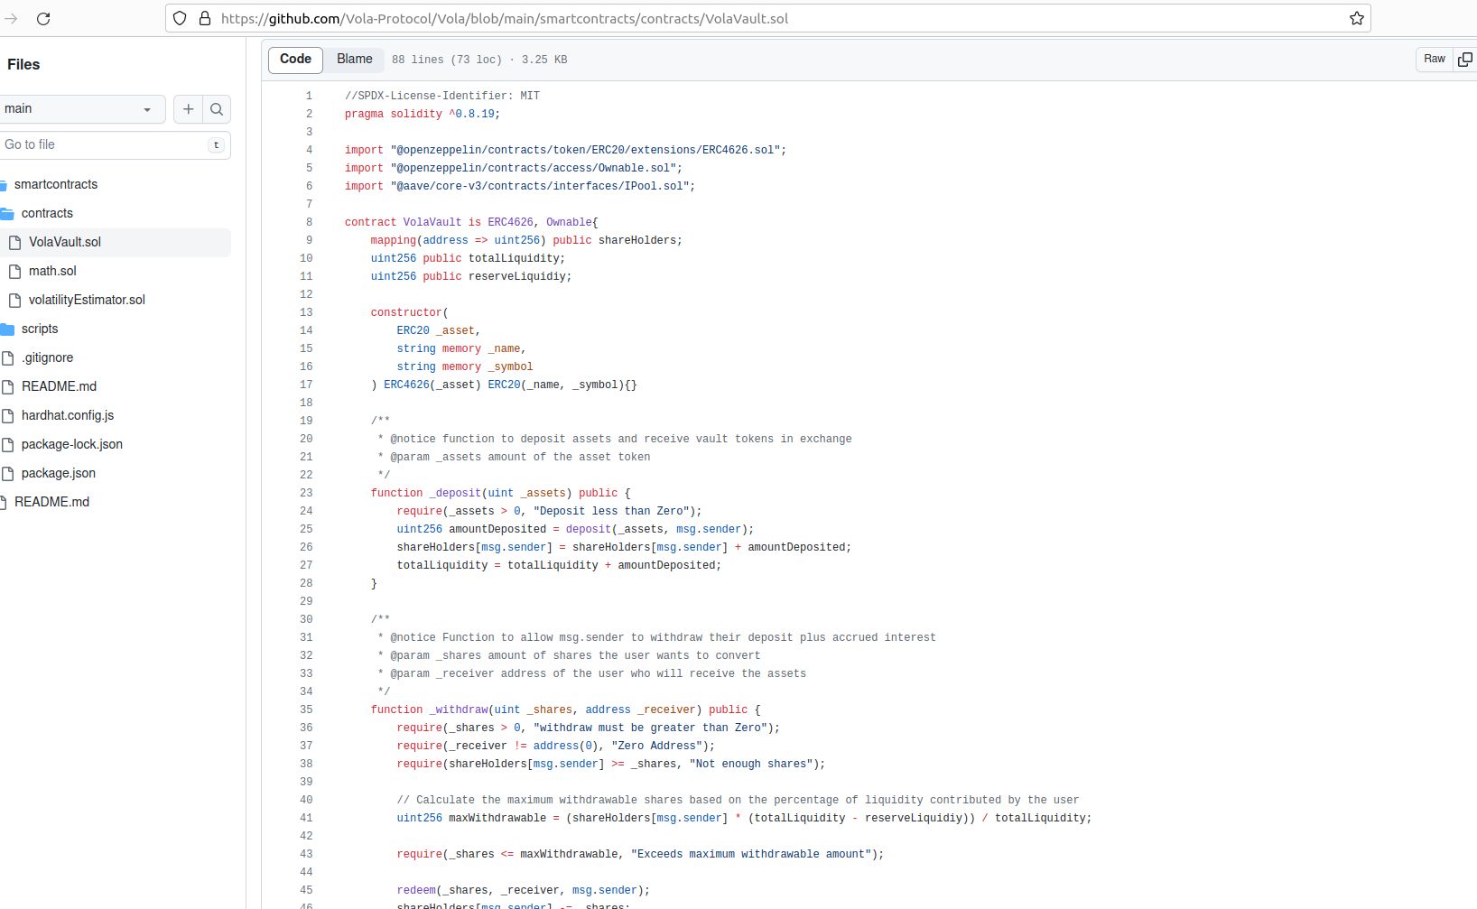The width and height of the screenshot is (1477, 909).
Task: Search files with the magnifier icon
Action: click(x=217, y=109)
